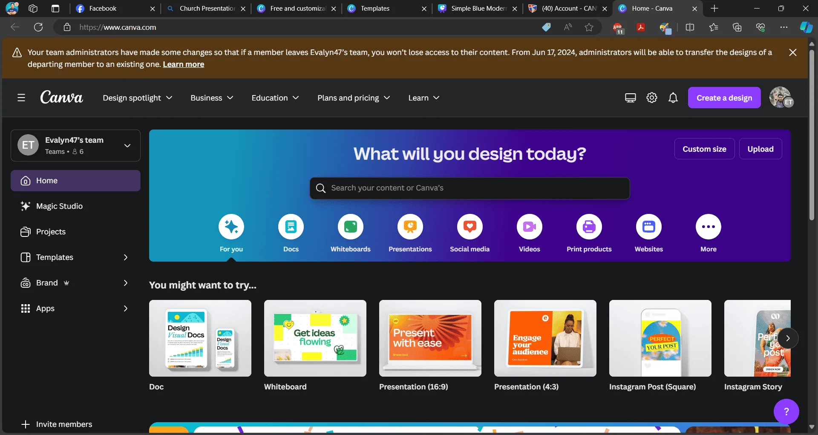
Task: Open the Presentation (4:3) thumbnail
Action: [x=545, y=338]
